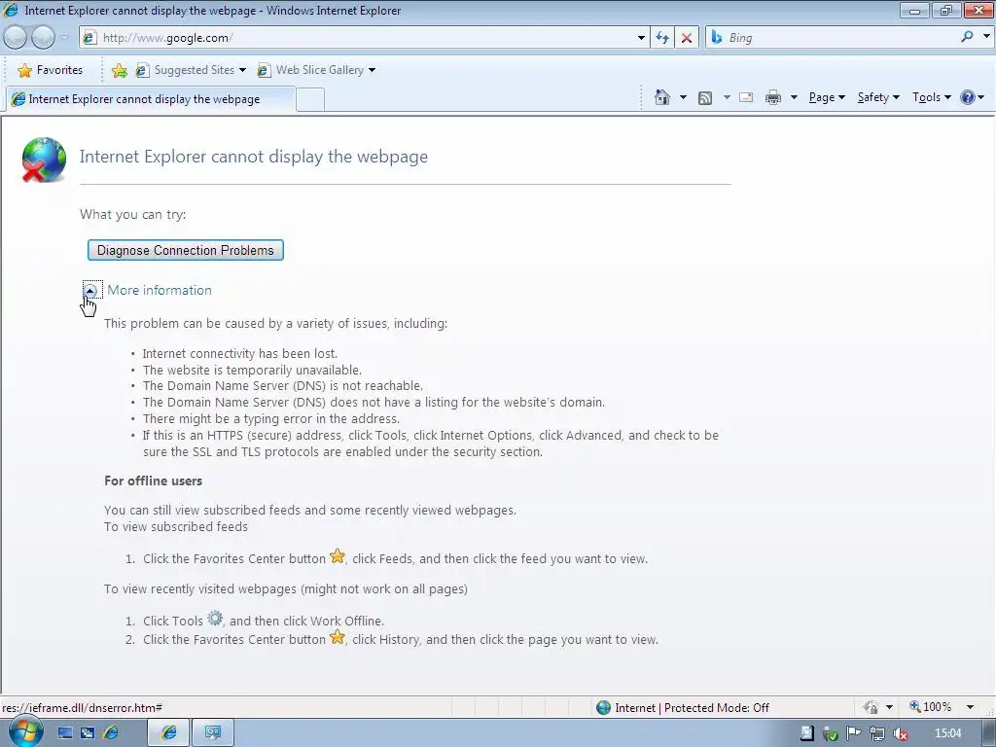Open a new blank tab
This screenshot has width=996, height=747.
point(310,100)
